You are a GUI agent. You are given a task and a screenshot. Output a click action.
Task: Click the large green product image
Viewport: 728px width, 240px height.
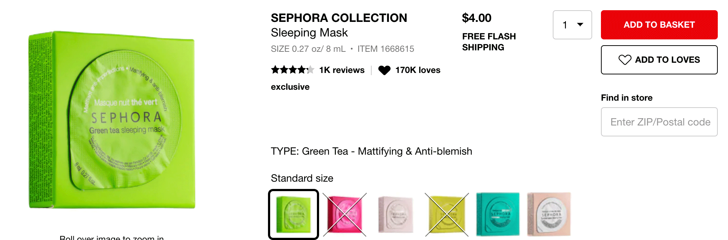tap(112, 120)
